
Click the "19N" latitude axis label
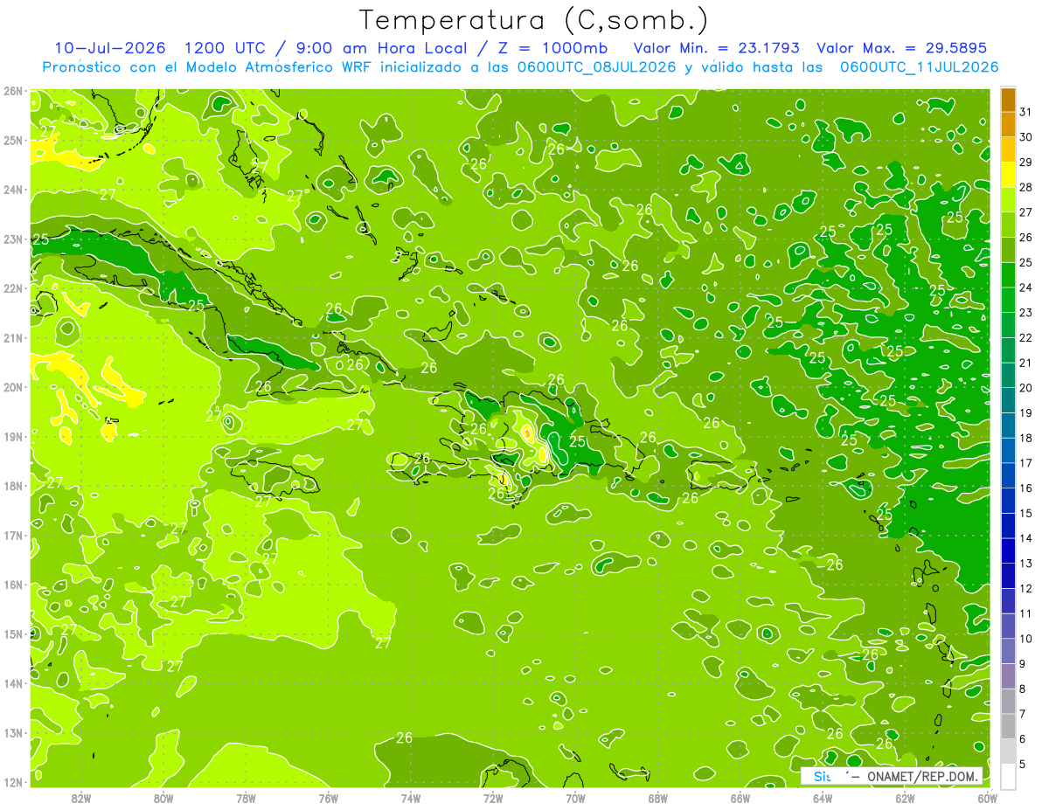(13, 436)
